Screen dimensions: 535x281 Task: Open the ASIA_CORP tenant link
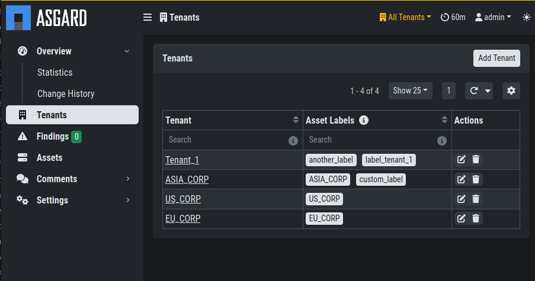pyautogui.click(x=187, y=179)
